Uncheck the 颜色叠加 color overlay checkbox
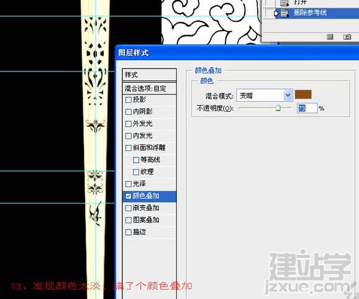The height and width of the screenshot is (299, 359). coord(129,196)
